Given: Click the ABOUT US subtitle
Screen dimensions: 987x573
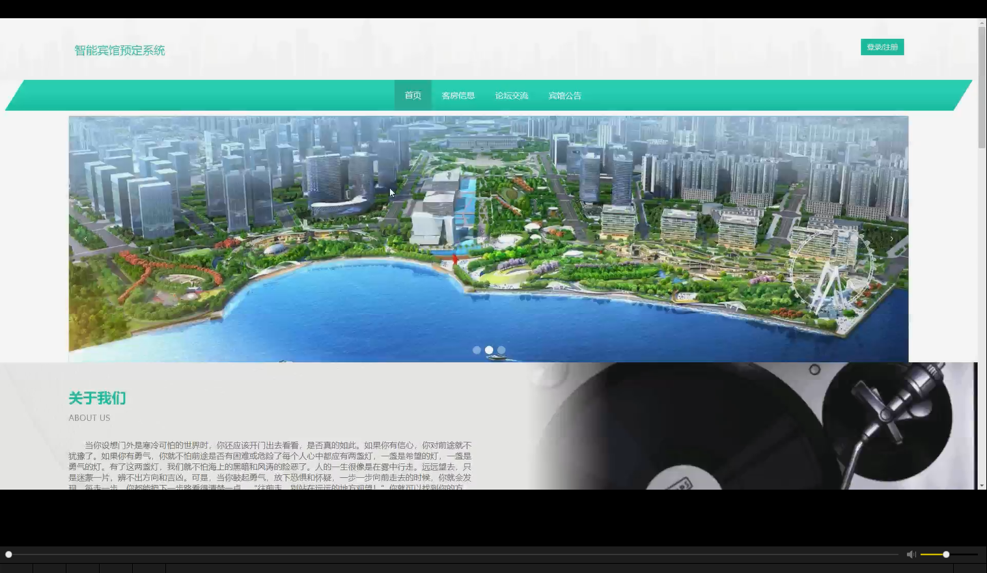Looking at the screenshot, I should 89,418.
